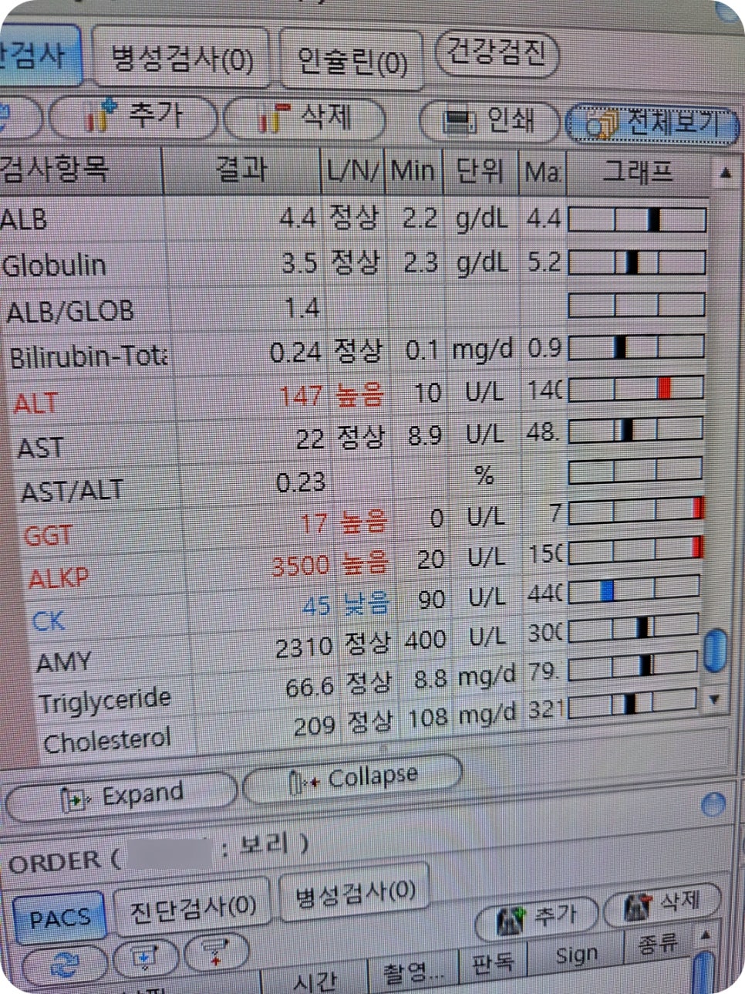Click the CK graph bar with blue marker

point(632,590)
